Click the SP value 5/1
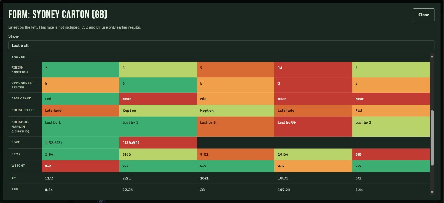444x203 pixels. pyautogui.click(x=359, y=178)
